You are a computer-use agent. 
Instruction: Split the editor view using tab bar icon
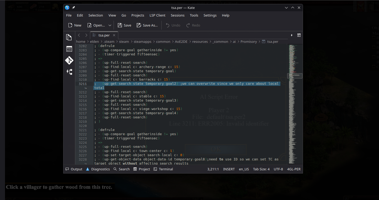pos(299,35)
